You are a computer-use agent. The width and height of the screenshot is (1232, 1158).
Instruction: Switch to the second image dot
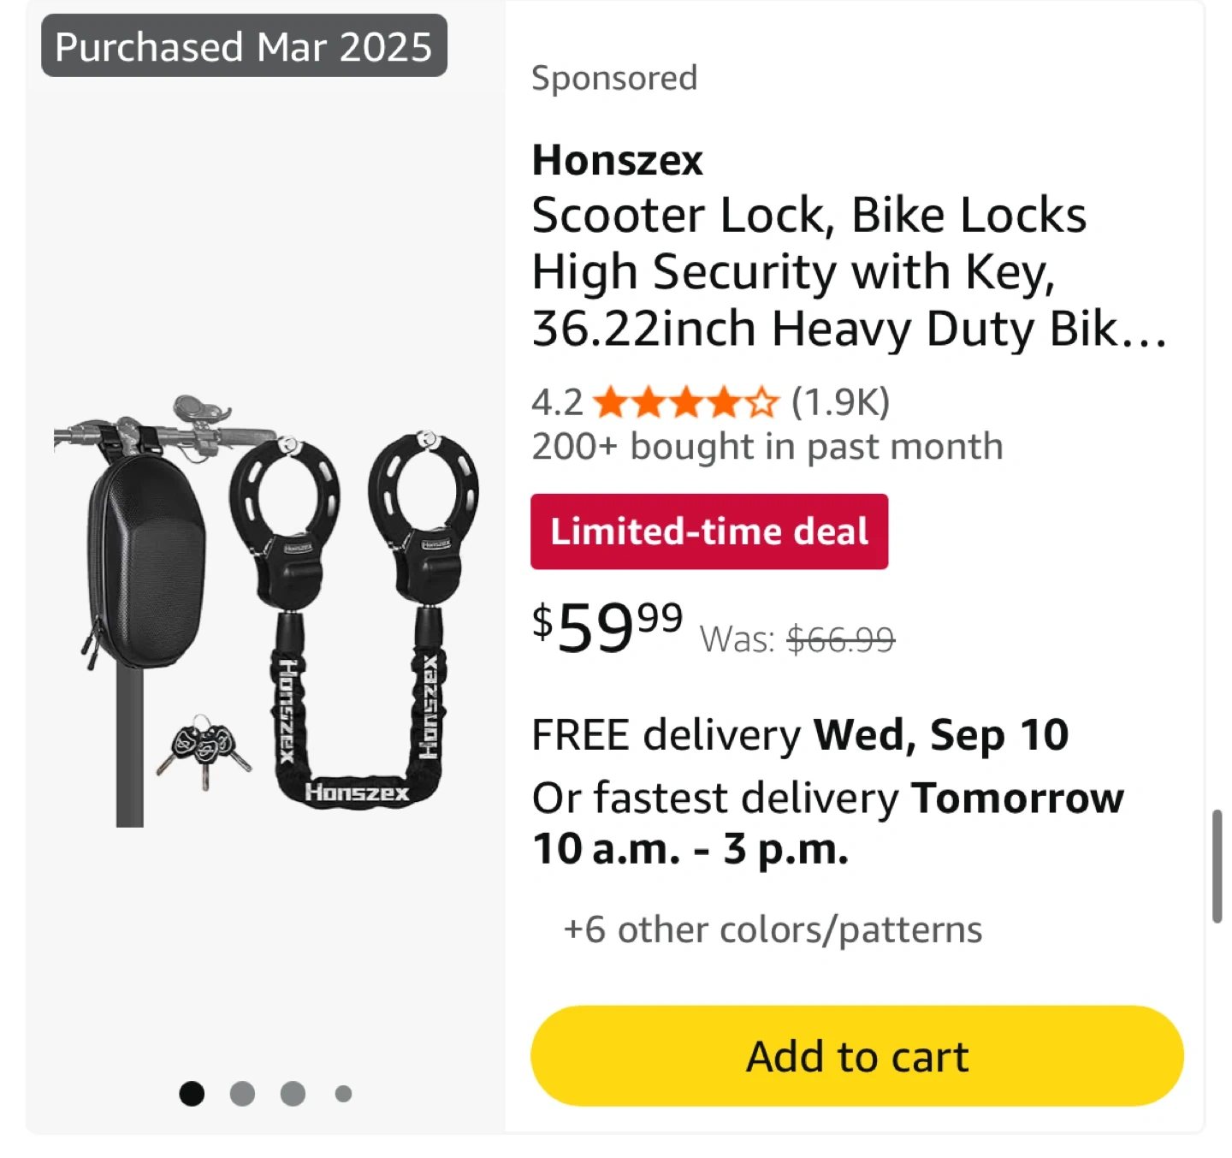click(242, 1093)
